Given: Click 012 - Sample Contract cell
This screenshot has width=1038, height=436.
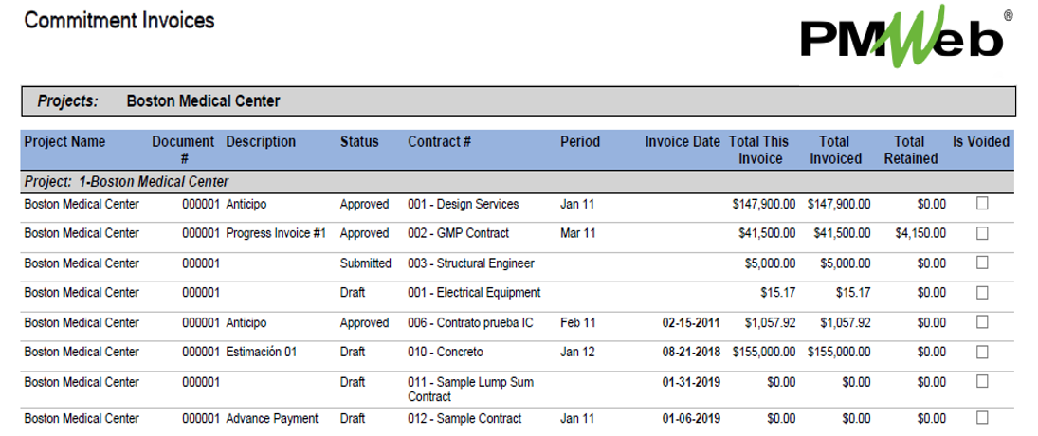Looking at the screenshot, I should pos(464,418).
